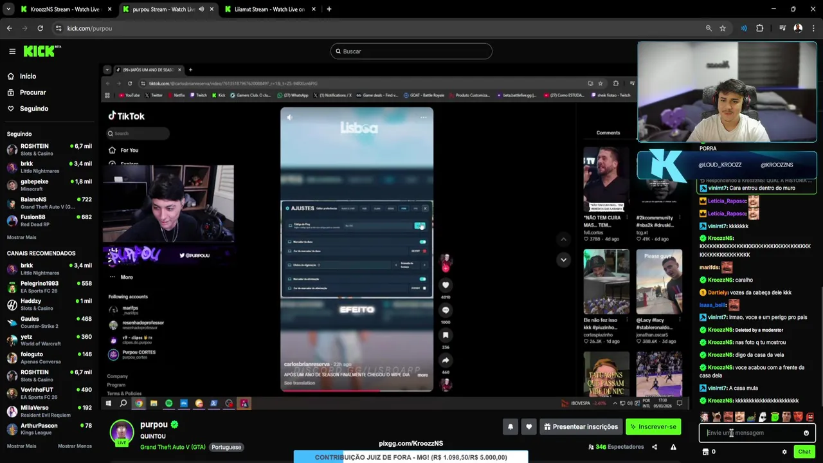Go to Início in the sidebar

[x=28, y=77]
